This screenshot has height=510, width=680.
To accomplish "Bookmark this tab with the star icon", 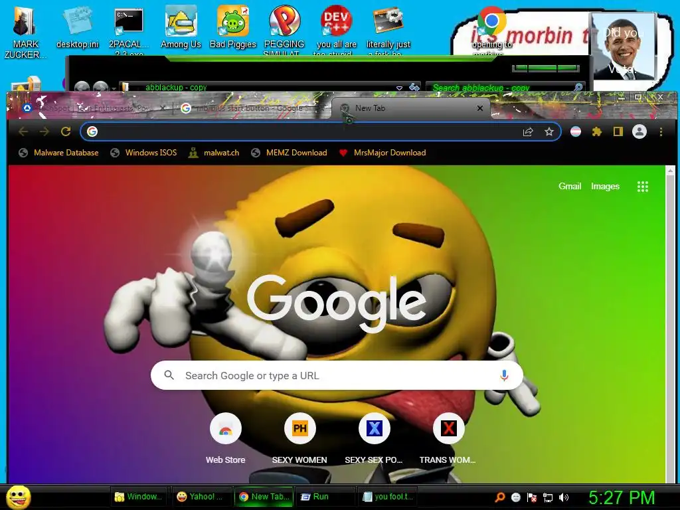I will tap(549, 132).
